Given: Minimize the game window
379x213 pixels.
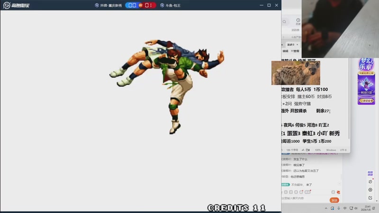Looking at the screenshot, I should 262,5.
